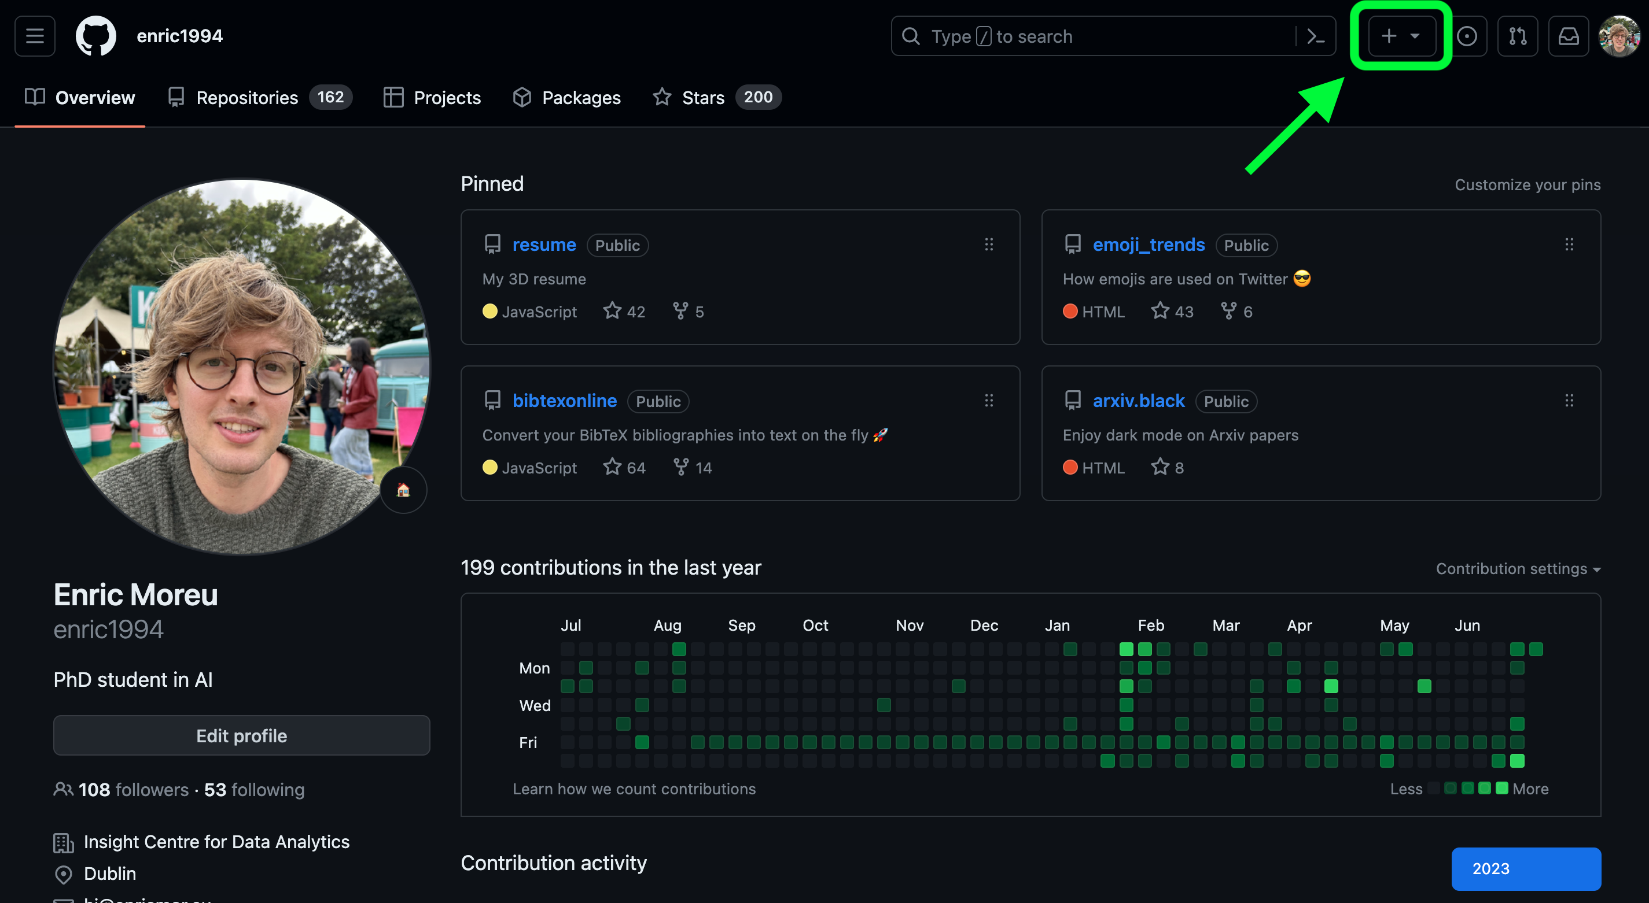
Task: Click the GitHub octocat logo
Action: [x=95, y=36]
